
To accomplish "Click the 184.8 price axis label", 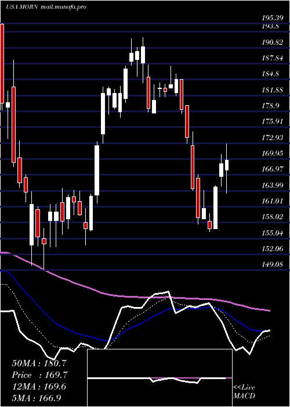I will pos(270,74).
